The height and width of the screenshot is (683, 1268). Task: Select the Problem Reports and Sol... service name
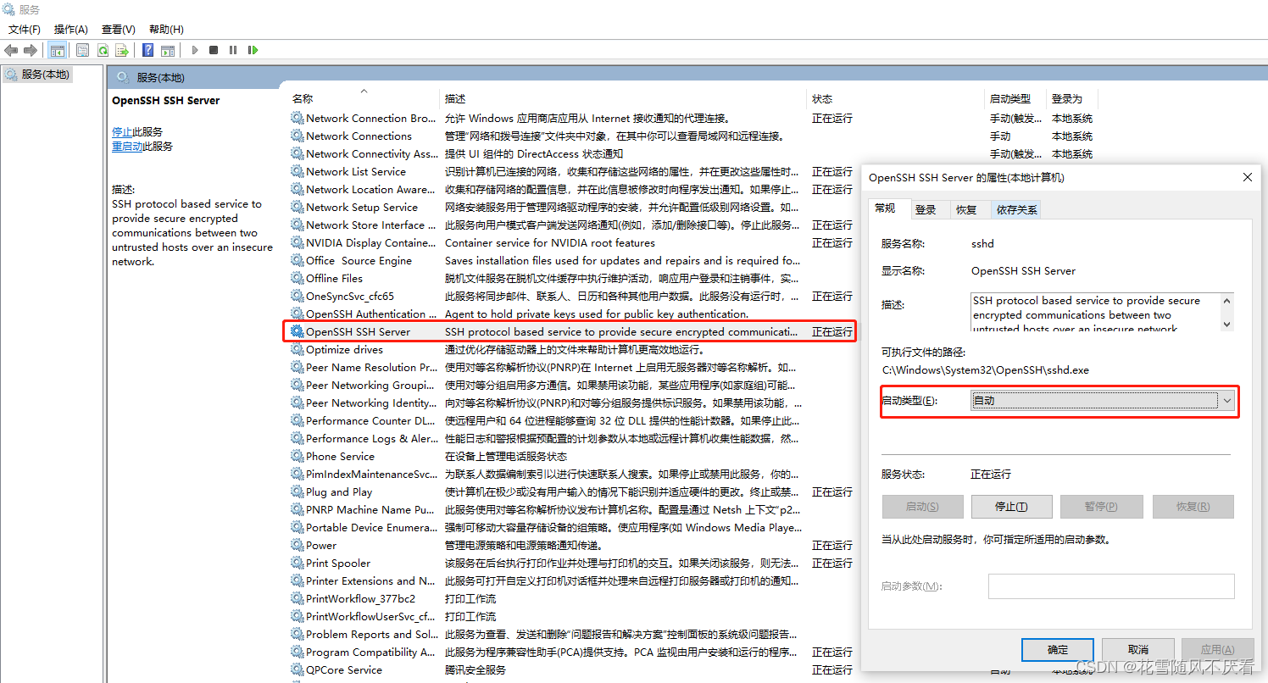[x=372, y=634]
